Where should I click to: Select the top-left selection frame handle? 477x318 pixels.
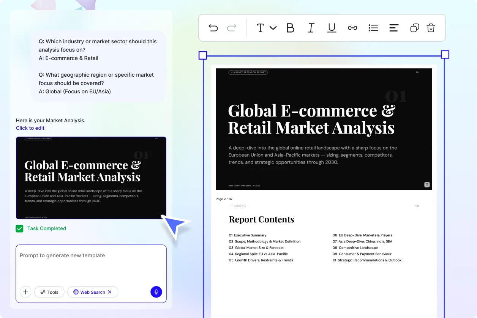coord(203,55)
